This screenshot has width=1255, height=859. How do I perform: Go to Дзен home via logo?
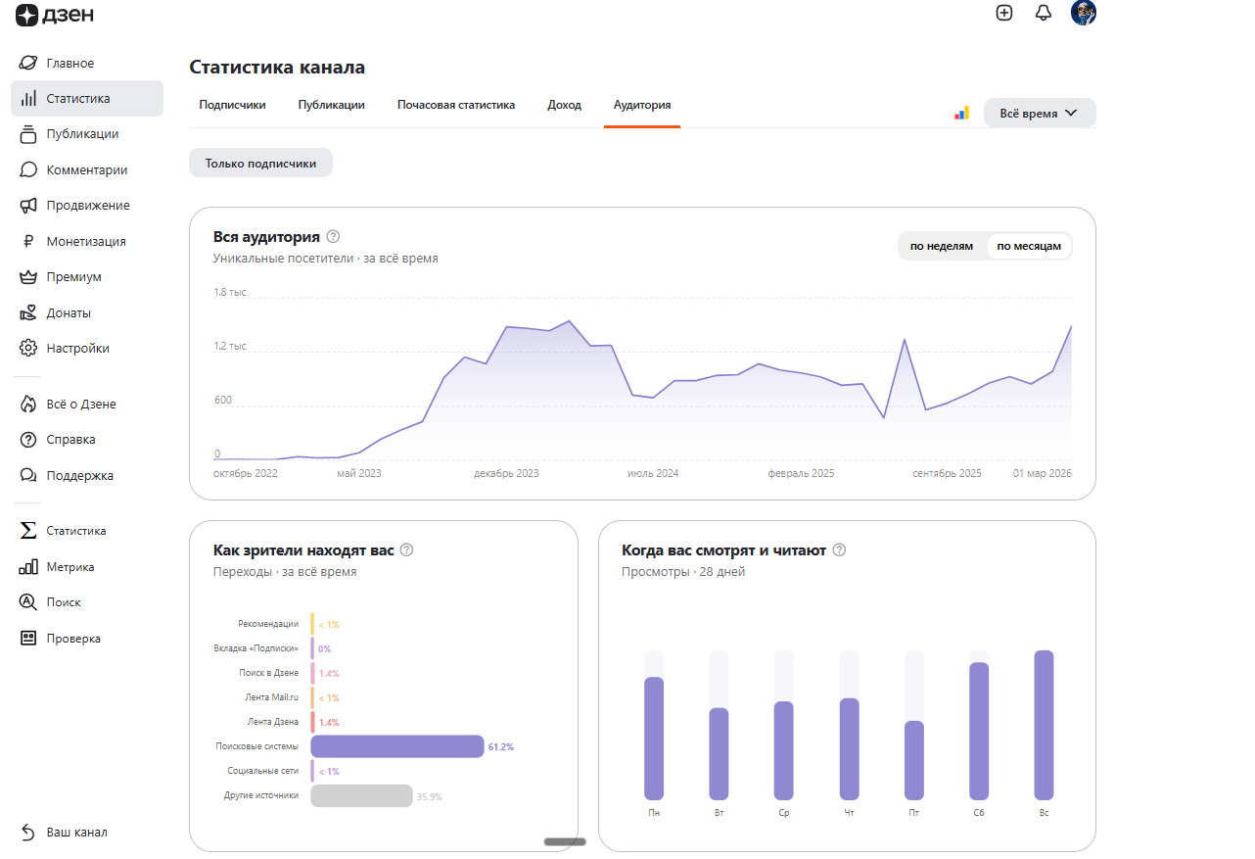pos(55,15)
